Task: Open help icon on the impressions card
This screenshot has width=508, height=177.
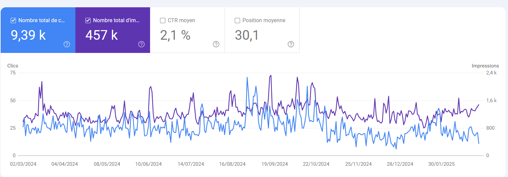Action: 141,44
